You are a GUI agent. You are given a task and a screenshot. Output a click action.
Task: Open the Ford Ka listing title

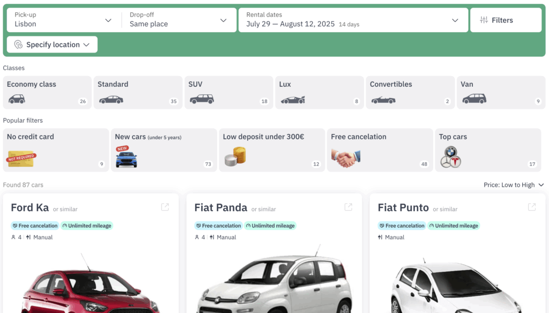pos(30,207)
